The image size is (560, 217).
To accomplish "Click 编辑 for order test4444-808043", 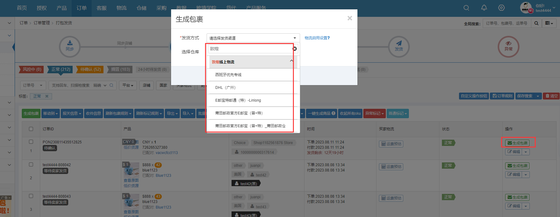I will coord(514,206).
